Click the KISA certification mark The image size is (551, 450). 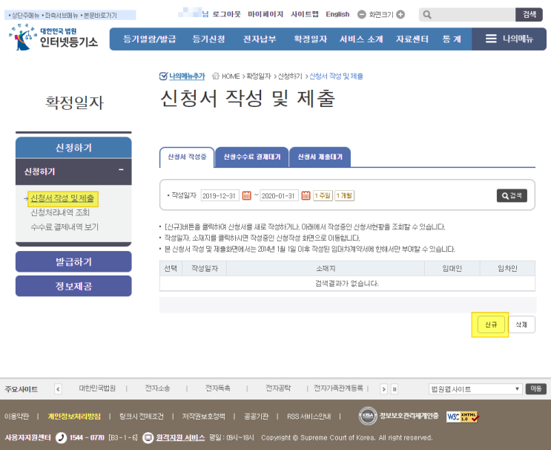pos(368,417)
